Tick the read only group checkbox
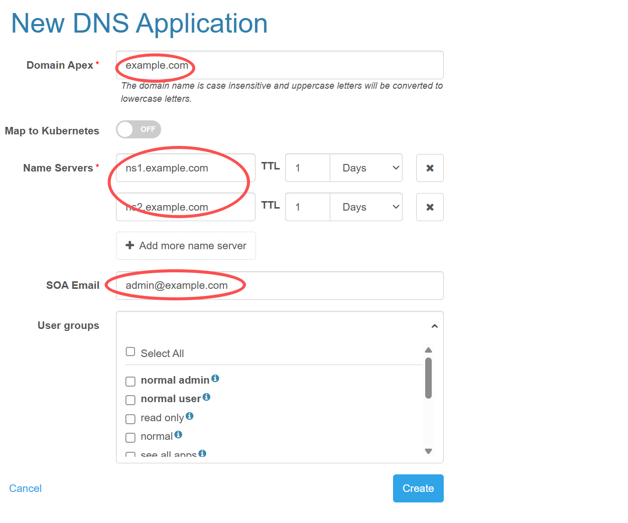628x523 pixels. pos(131,419)
